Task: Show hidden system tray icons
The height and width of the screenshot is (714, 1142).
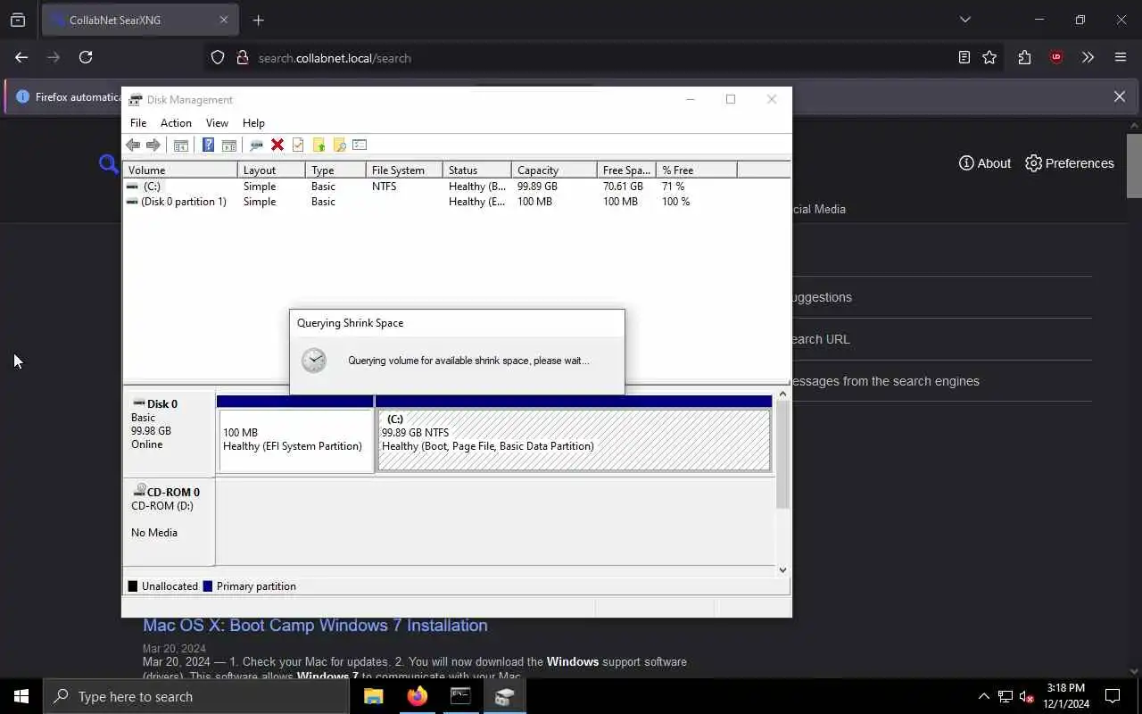Action: 984,696
